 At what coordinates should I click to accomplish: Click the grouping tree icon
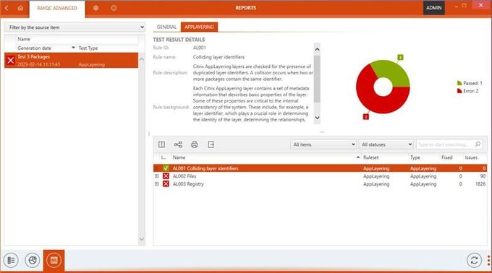click(178, 144)
